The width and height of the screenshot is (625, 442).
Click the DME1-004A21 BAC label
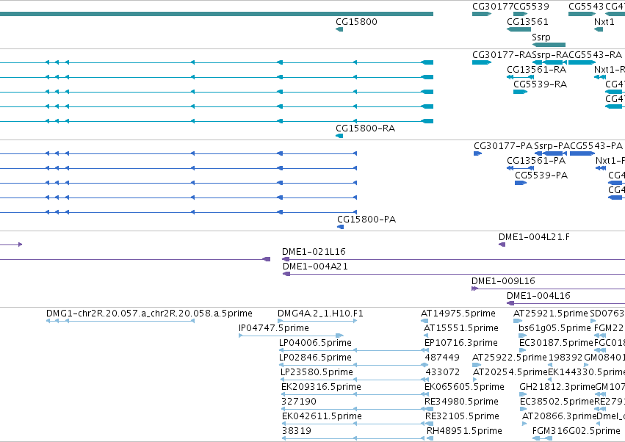[315, 267]
